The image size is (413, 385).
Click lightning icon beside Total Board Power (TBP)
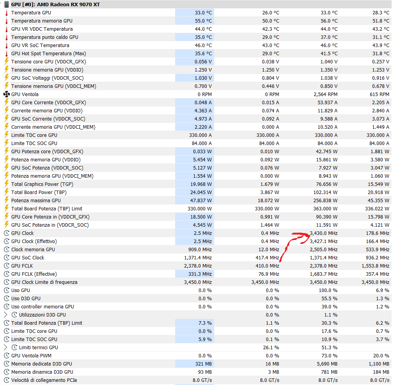coord(7,192)
